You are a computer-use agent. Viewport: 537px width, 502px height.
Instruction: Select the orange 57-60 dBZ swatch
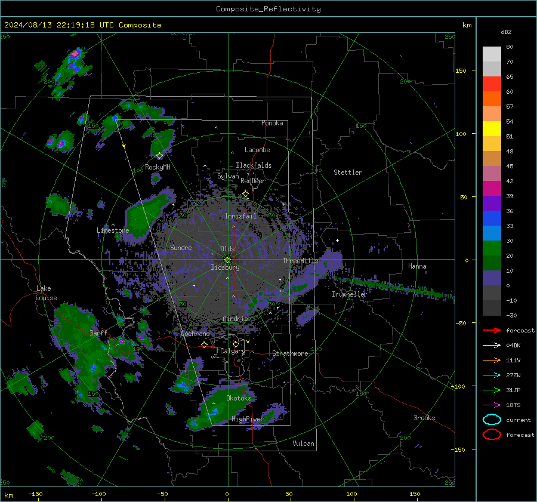(492, 99)
